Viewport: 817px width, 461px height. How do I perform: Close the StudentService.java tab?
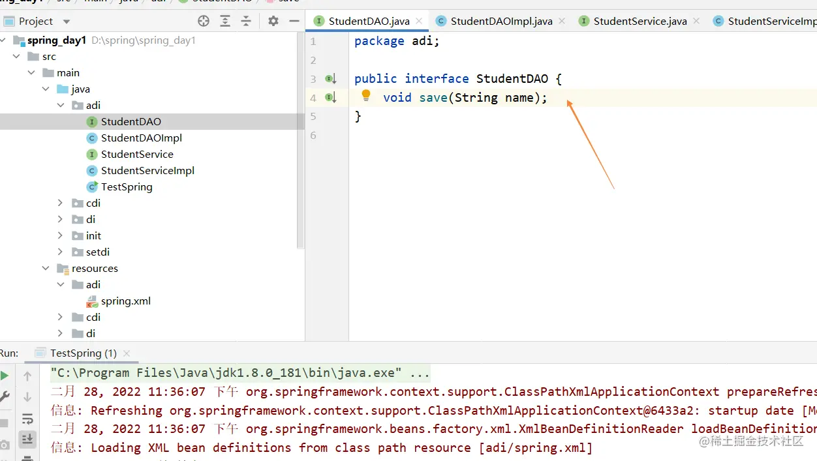pos(696,21)
